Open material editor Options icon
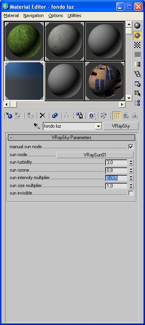 point(137,84)
